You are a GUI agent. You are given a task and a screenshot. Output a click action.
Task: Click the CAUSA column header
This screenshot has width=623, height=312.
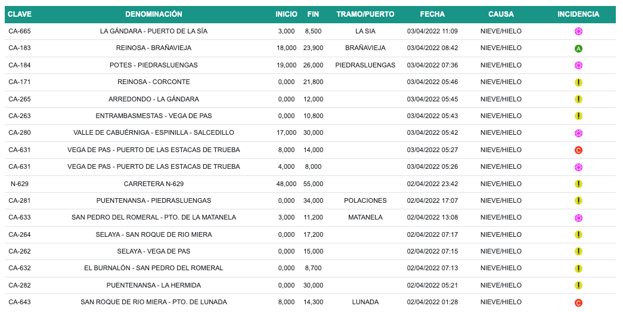[501, 14]
